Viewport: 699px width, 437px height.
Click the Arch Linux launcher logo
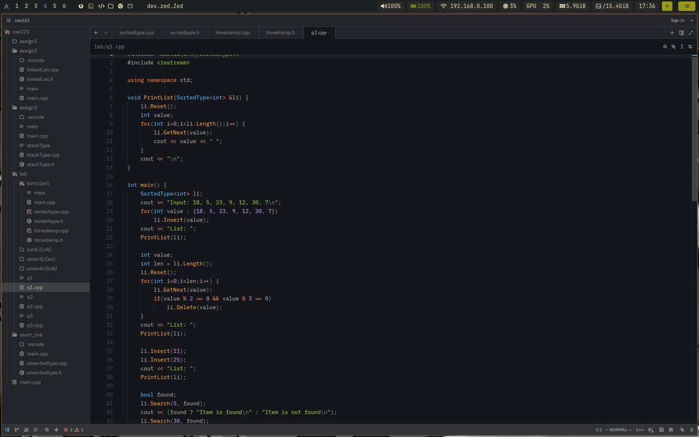[x=6, y=6]
